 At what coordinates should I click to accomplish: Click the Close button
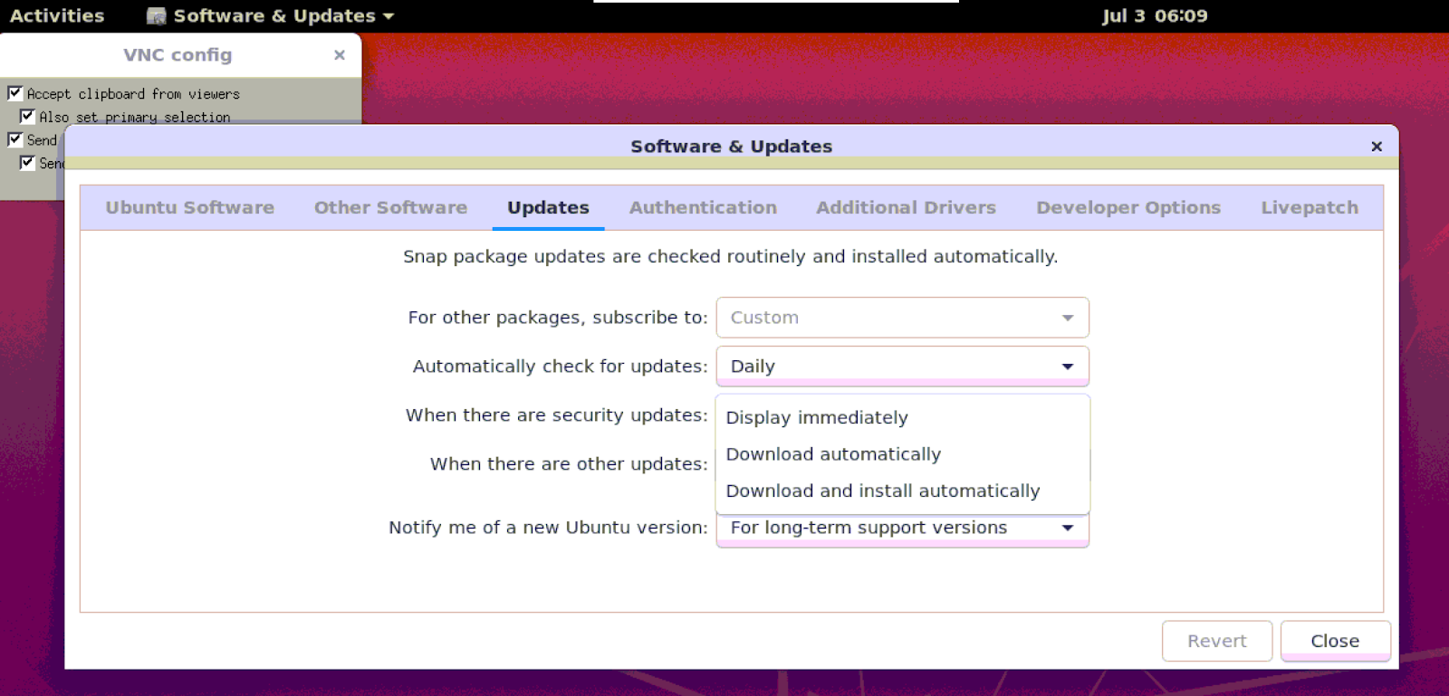(x=1335, y=641)
